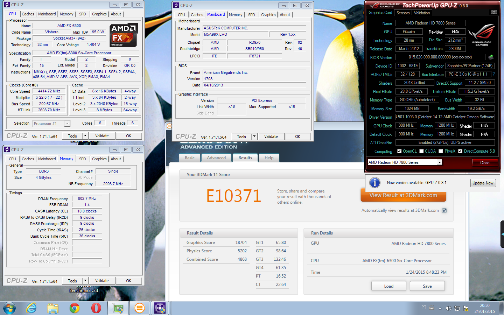Load a 3DMark result file
Screen dimensions: 504x336
pos(388,286)
